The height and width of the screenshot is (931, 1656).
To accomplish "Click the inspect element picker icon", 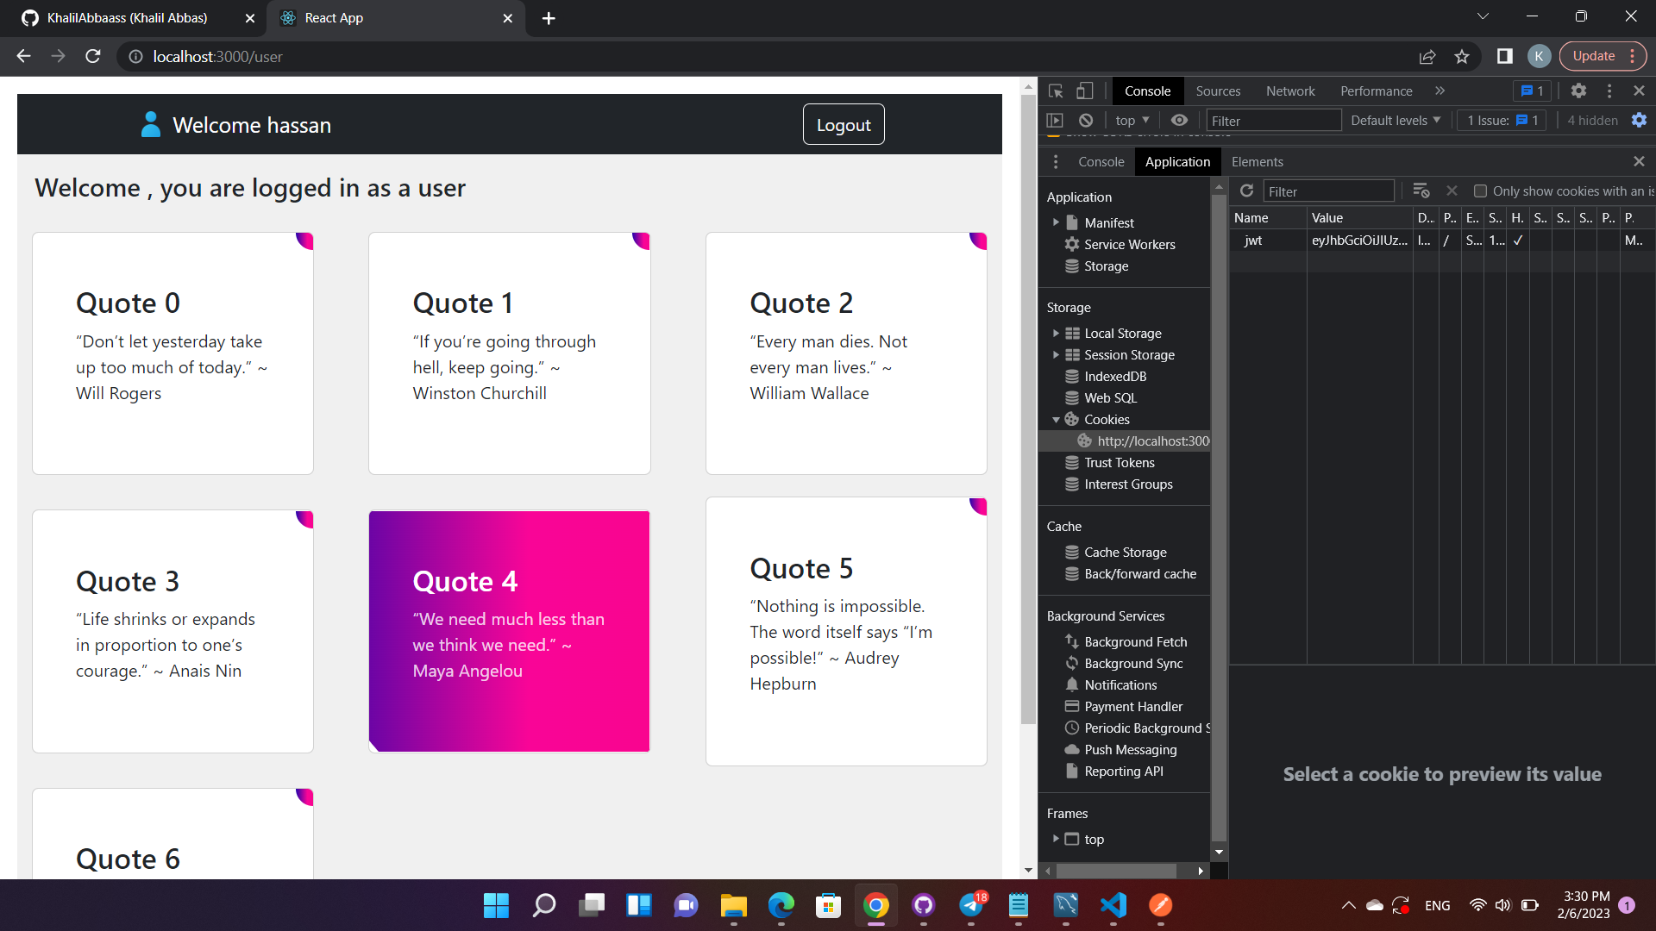I will coord(1056,91).
